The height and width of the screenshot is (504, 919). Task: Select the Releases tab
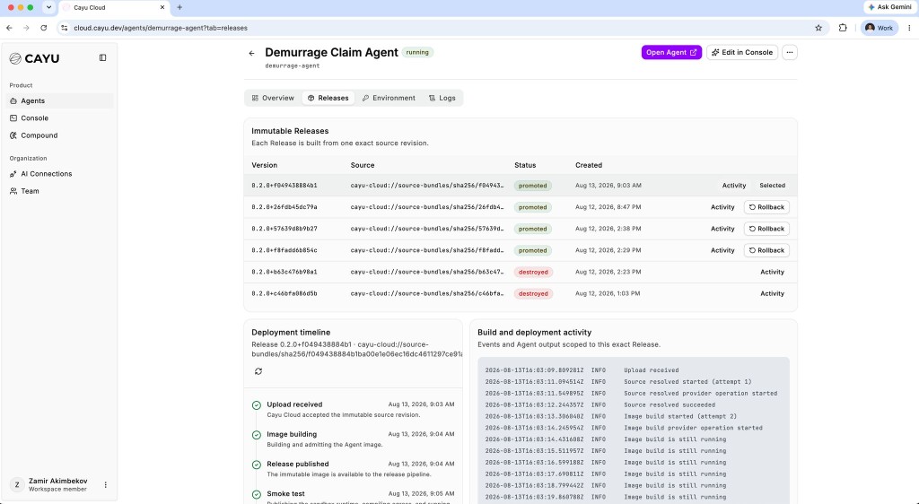click(328, 98)
